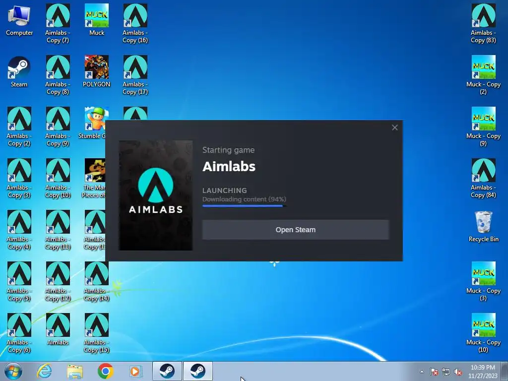Select Muck - Copy (10) shortcut

point(483,333)
